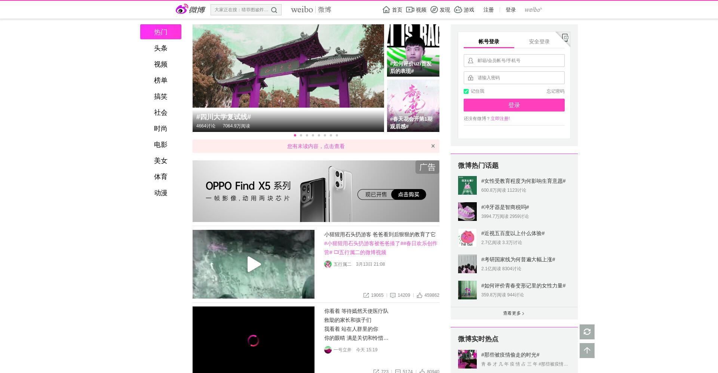718x373 pixels.
Task: Open topic #考研国家线为何普遍大幅上涨#
Action: coord(518,259)
